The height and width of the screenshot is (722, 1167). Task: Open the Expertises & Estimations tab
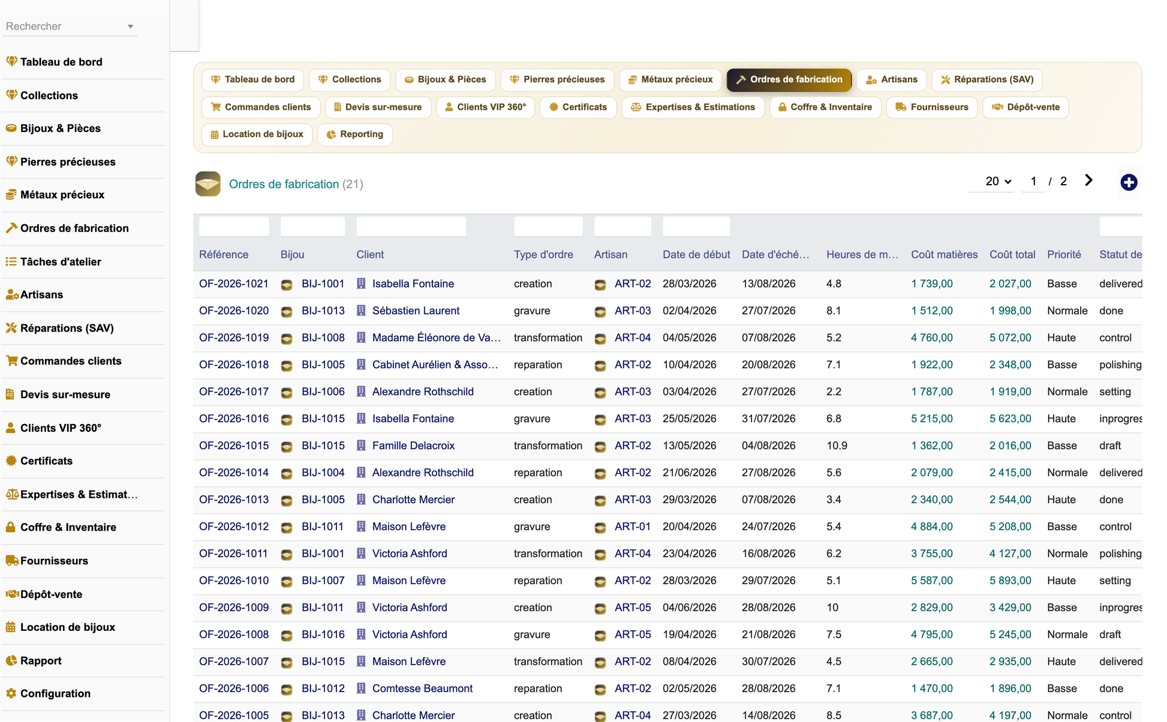coord(693,107)
